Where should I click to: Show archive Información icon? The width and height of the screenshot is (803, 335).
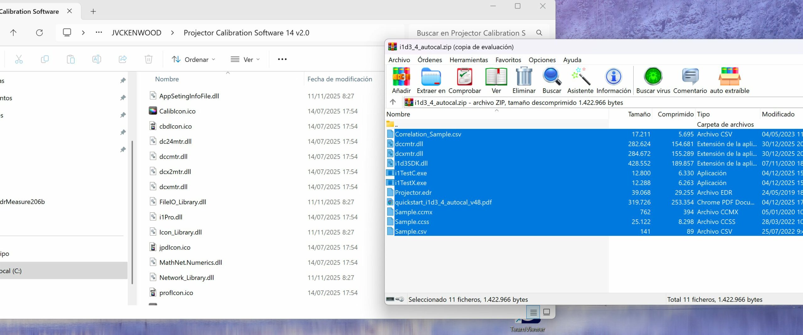614,80
